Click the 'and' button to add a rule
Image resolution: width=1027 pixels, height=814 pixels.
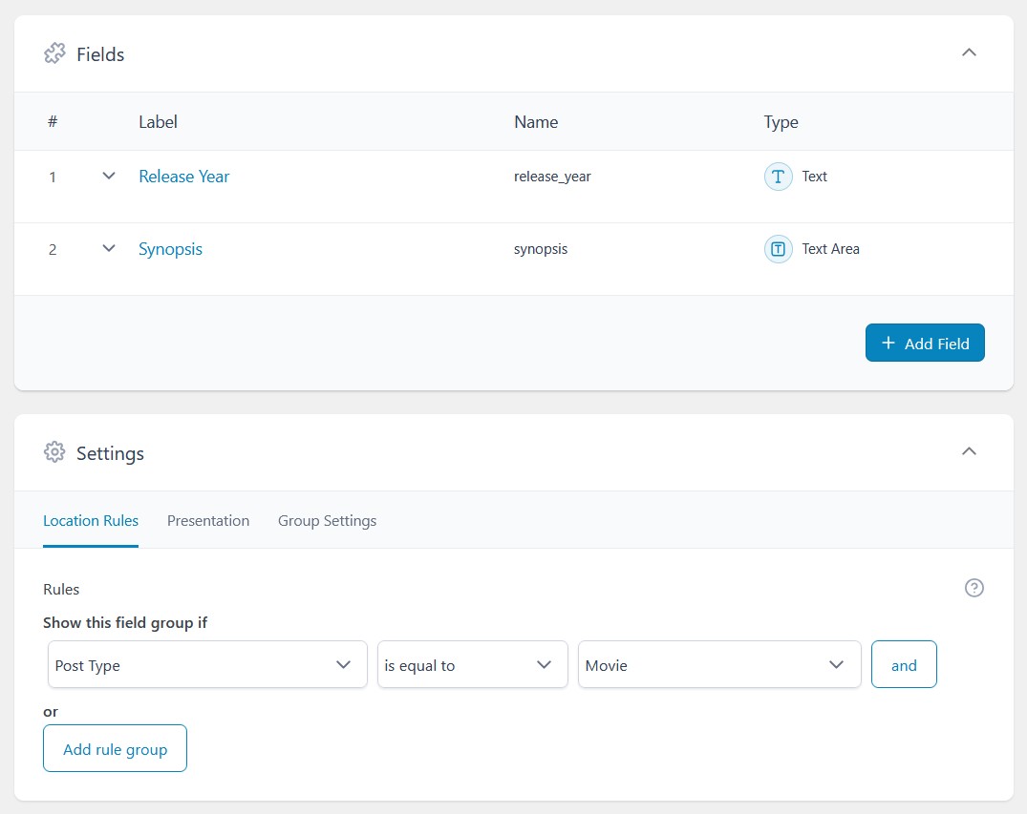click(x=904, y=664)
